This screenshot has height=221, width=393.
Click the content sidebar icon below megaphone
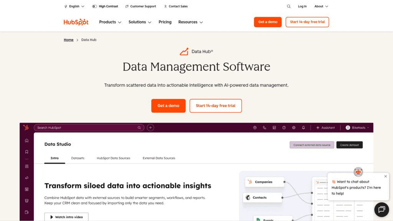pyautogui.click(x=27, y=190)
